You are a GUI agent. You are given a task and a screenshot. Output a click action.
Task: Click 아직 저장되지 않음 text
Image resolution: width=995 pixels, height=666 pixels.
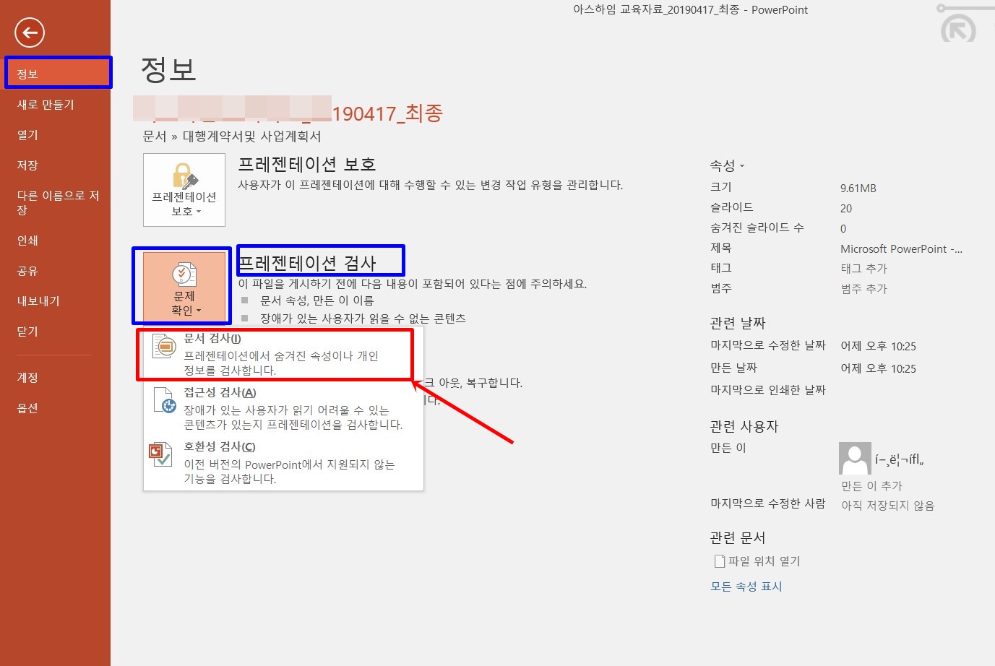[x=887, y=505]
